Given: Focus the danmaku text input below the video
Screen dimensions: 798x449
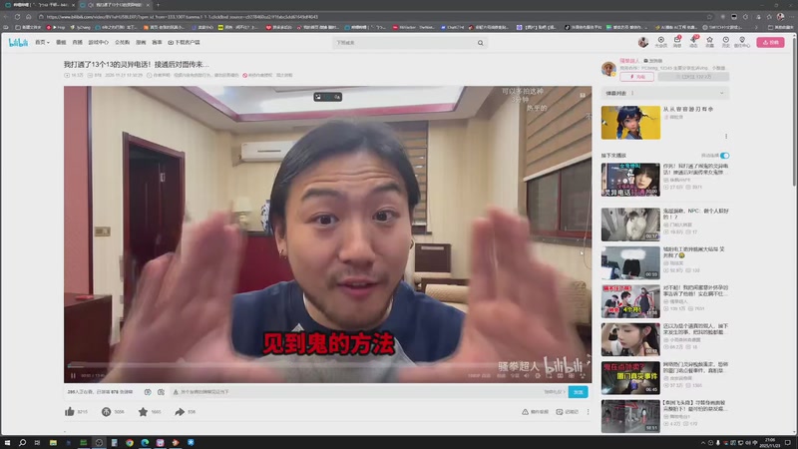Looking at the screenshot, I should (x=356, y=392).
